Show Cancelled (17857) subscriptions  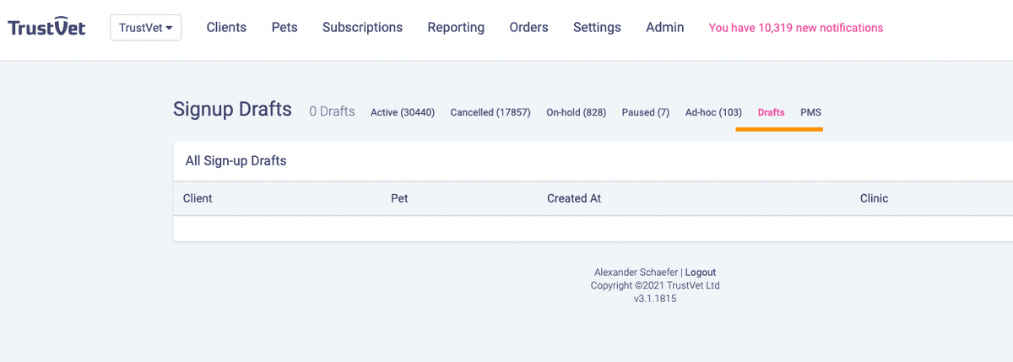point(490,112)
